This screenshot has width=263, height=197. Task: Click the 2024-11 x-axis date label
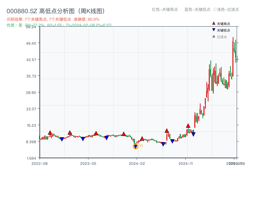pyautogui.click(x=186, y=164)
